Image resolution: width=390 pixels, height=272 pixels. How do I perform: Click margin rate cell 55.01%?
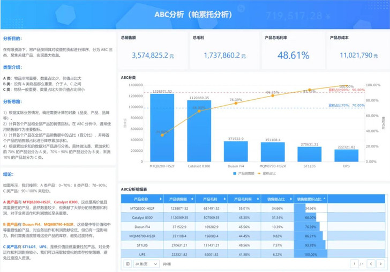(x=244, y=208)
